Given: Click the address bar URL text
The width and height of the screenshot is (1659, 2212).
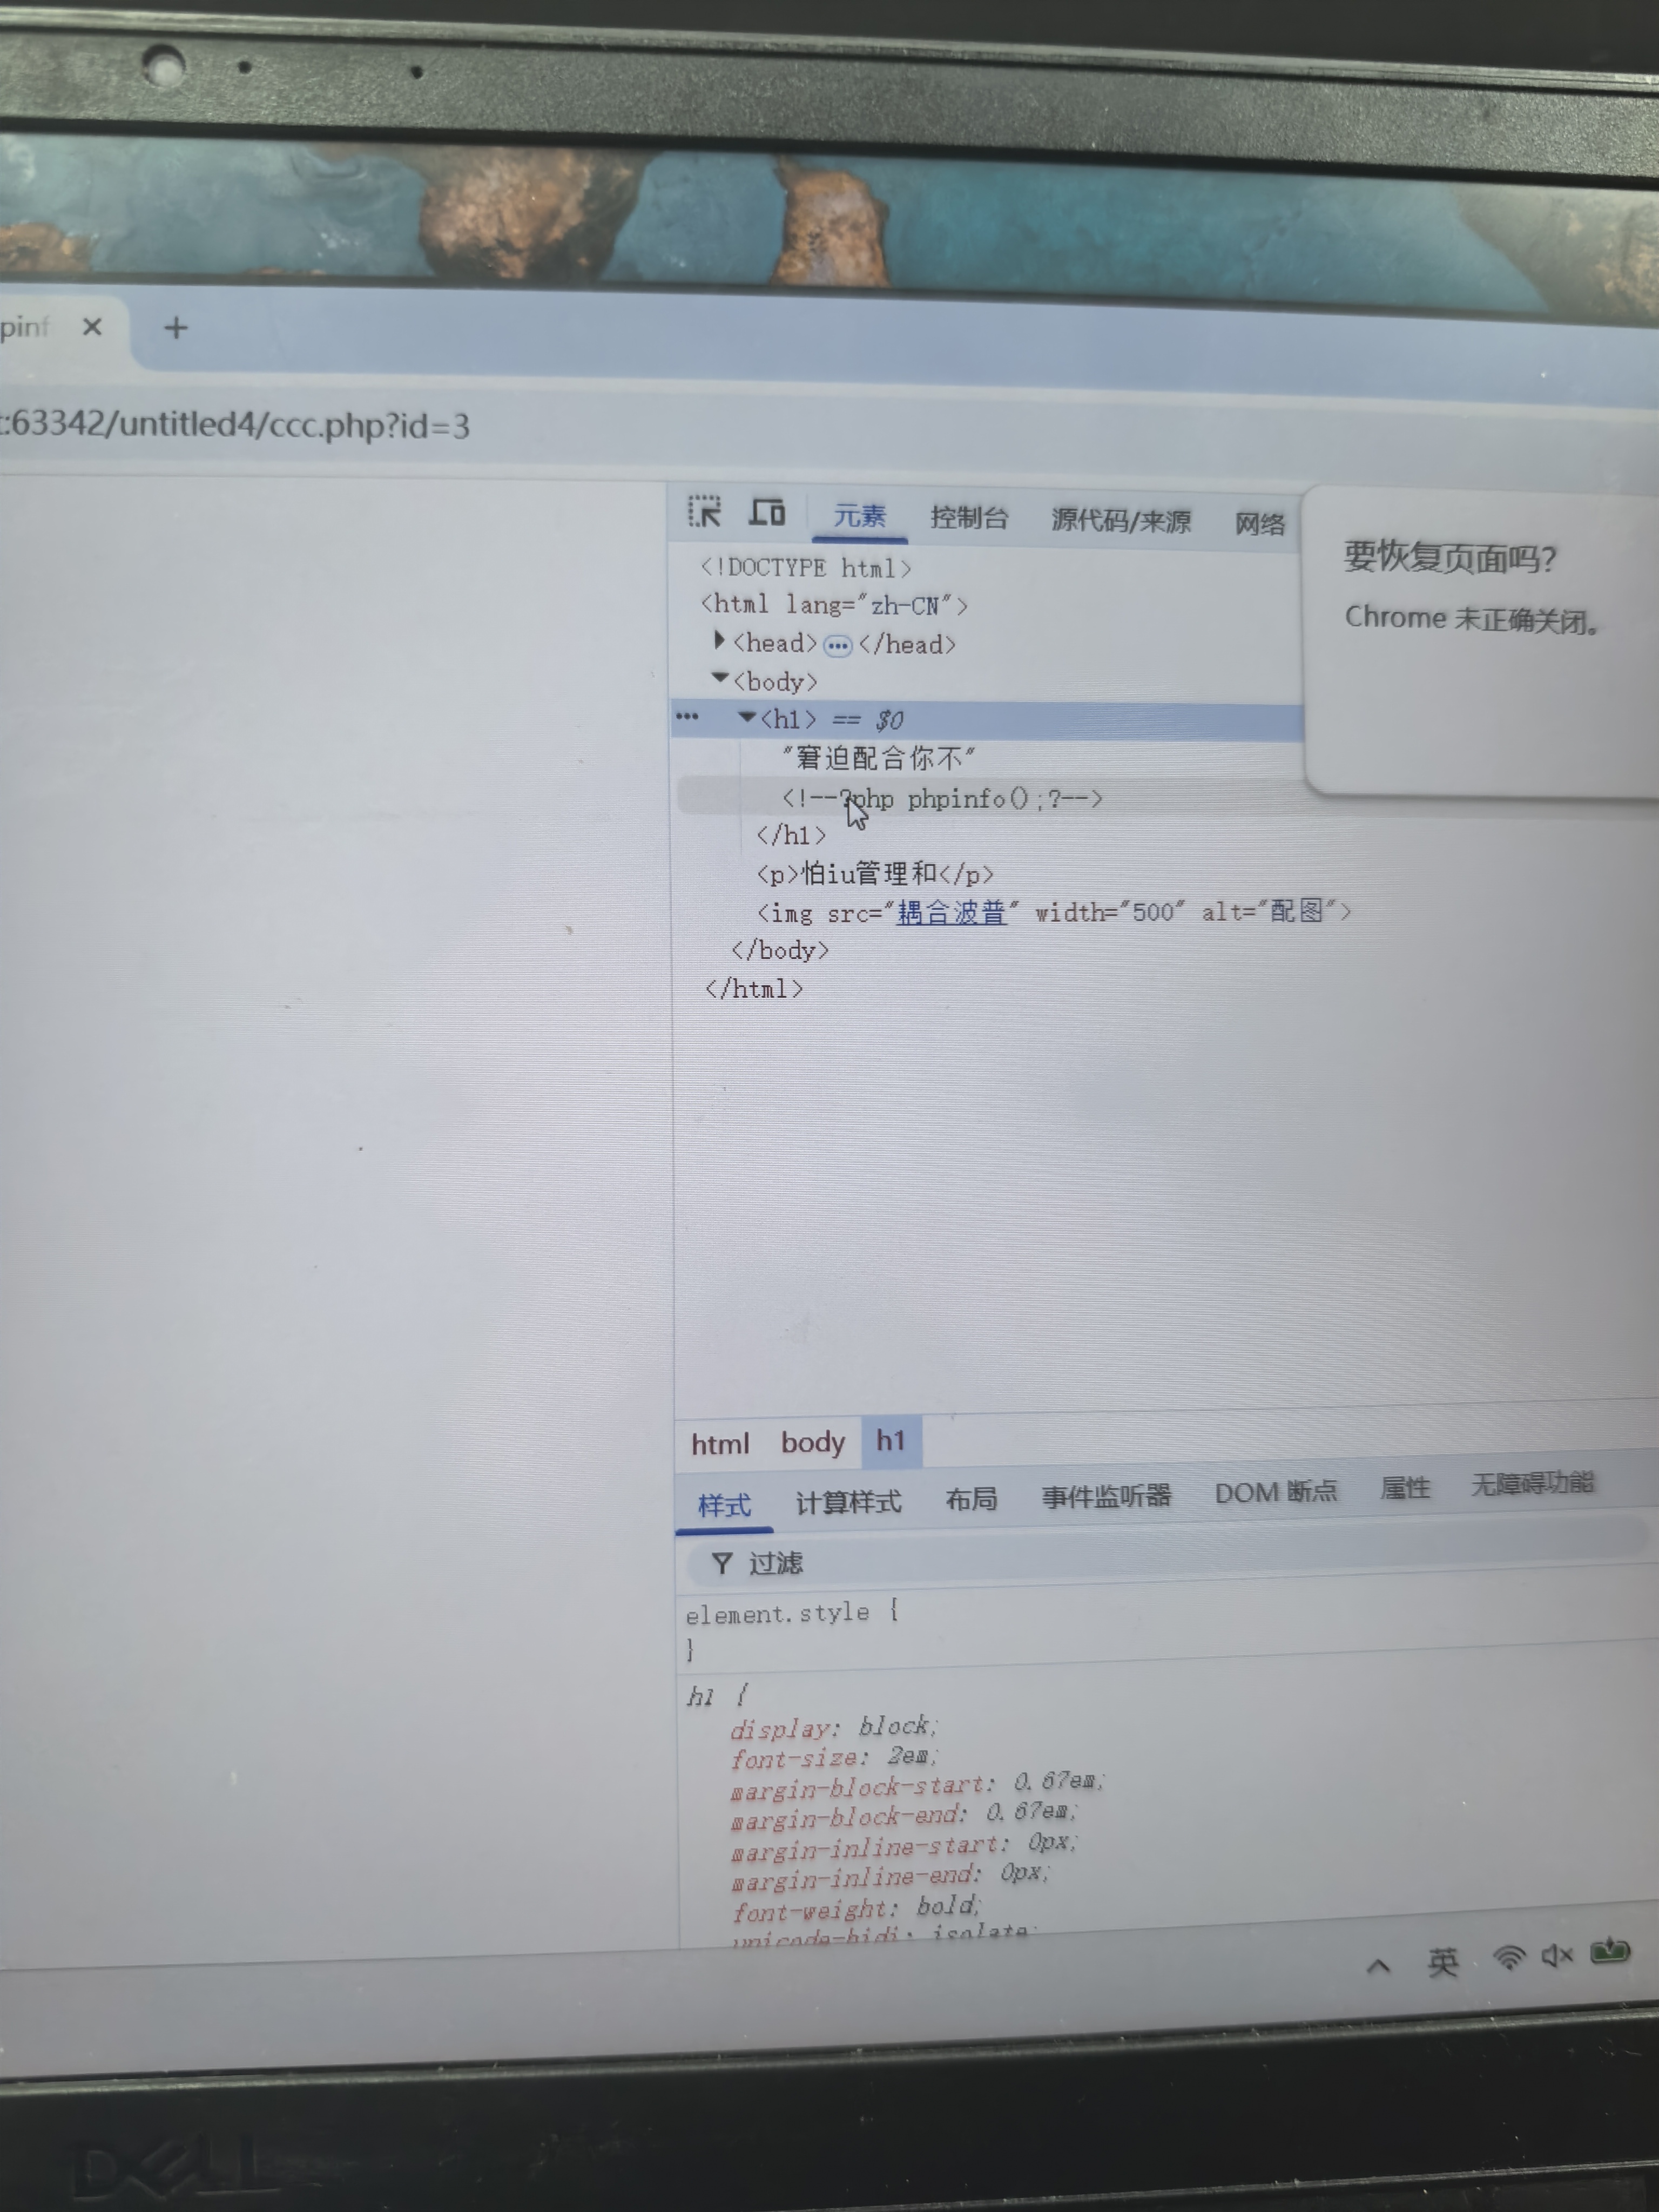Looking at the screenshot, I should point(240,425).
